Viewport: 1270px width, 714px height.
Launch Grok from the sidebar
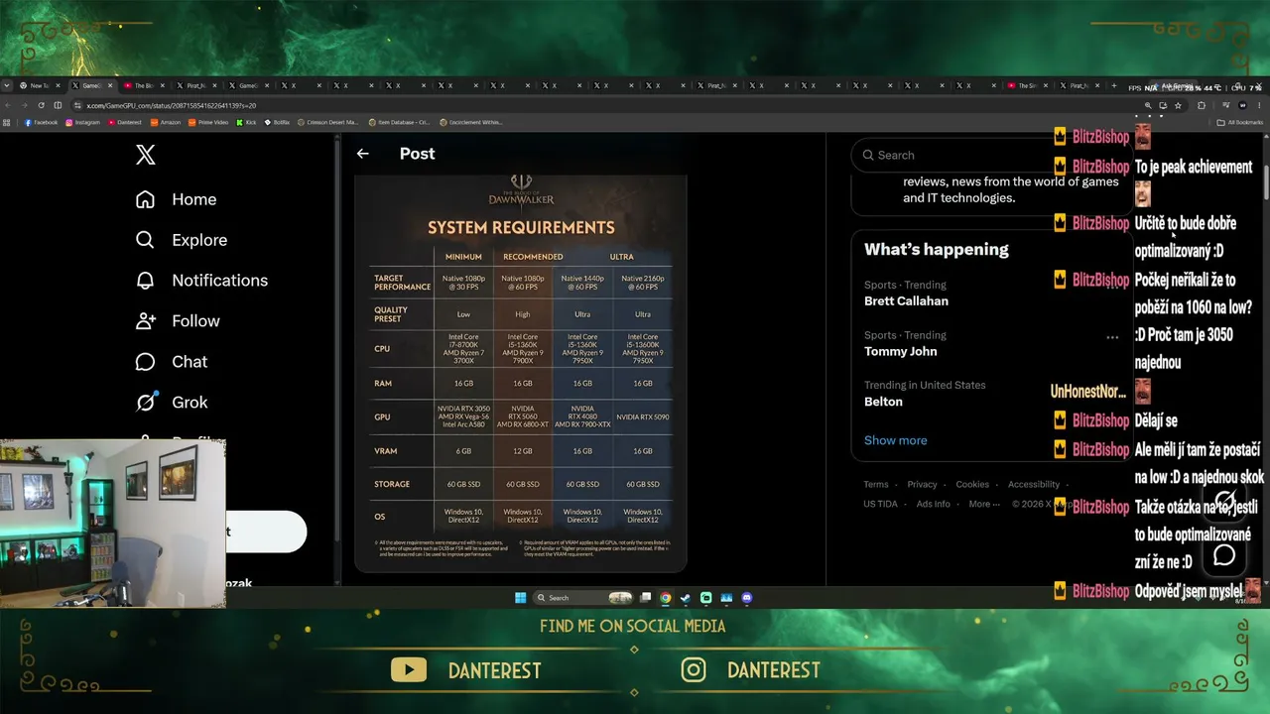(172, 403)
